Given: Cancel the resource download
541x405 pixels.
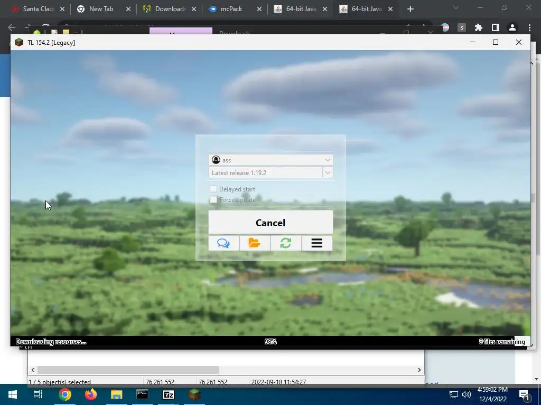Looking at the screenshot, I should (270, 223).
